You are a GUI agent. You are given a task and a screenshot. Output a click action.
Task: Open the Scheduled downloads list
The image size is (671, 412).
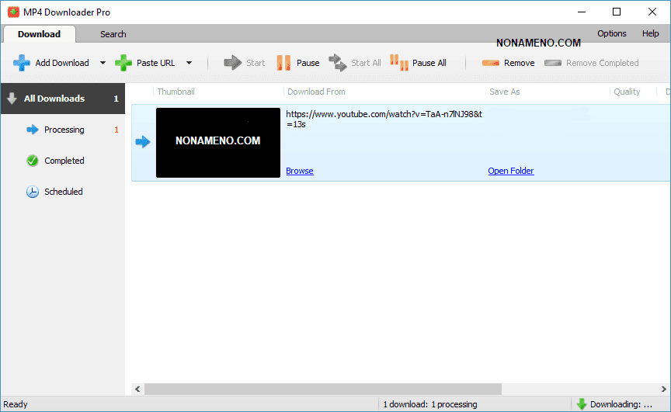63,192
